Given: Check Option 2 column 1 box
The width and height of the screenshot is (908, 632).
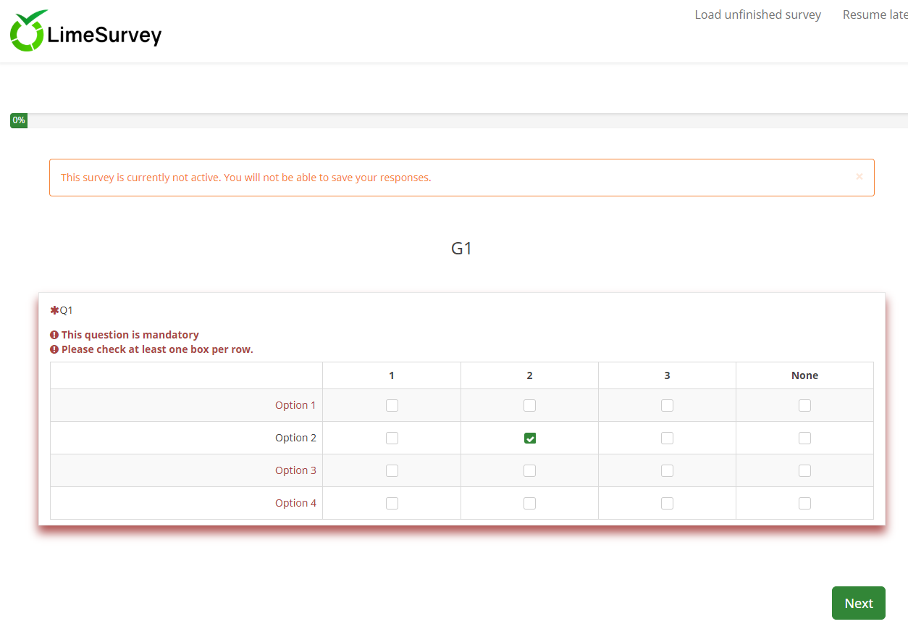Looking at the screenshot, I should 392,438.
